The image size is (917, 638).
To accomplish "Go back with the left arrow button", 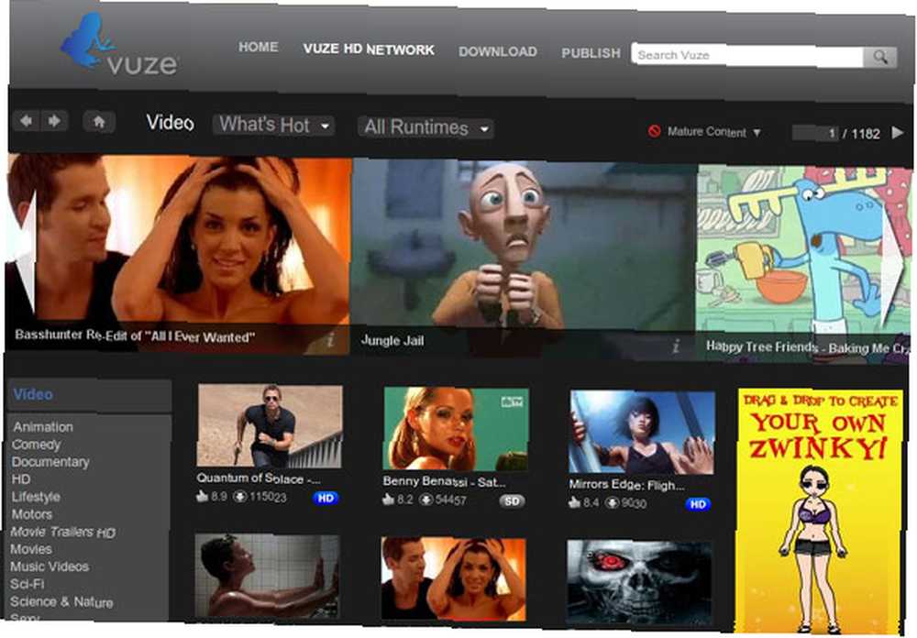I will point(27,120).
